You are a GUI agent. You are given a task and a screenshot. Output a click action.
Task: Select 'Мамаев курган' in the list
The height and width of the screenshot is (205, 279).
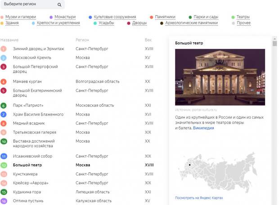coord(27,81)
